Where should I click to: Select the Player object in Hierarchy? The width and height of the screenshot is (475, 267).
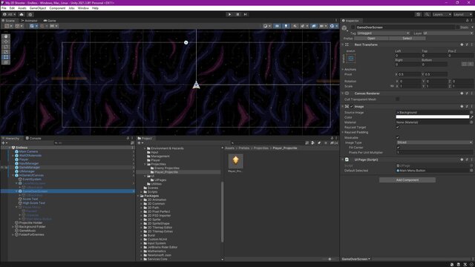point(24,159)
